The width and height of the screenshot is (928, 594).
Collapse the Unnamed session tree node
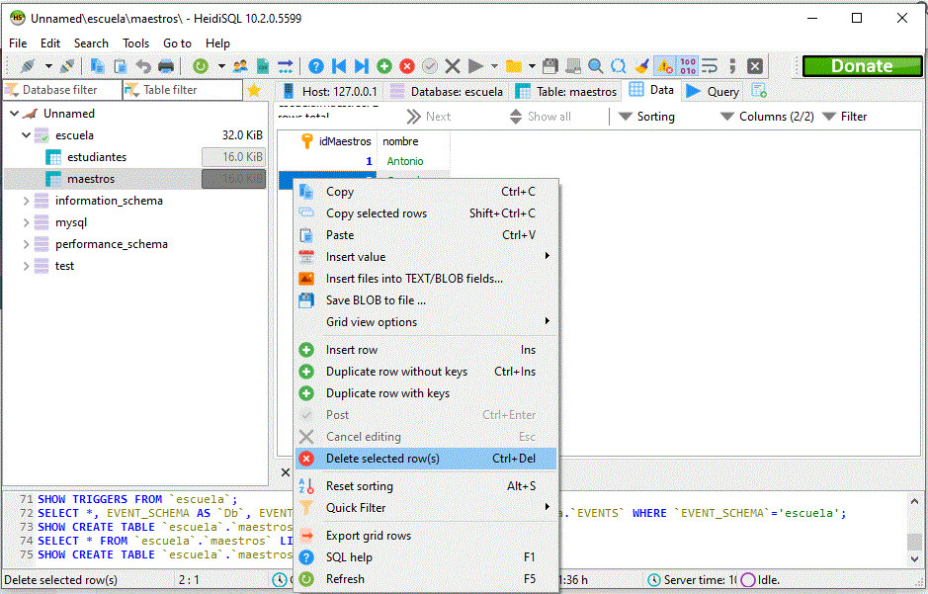pyautogui.click(x=14, y=114)
